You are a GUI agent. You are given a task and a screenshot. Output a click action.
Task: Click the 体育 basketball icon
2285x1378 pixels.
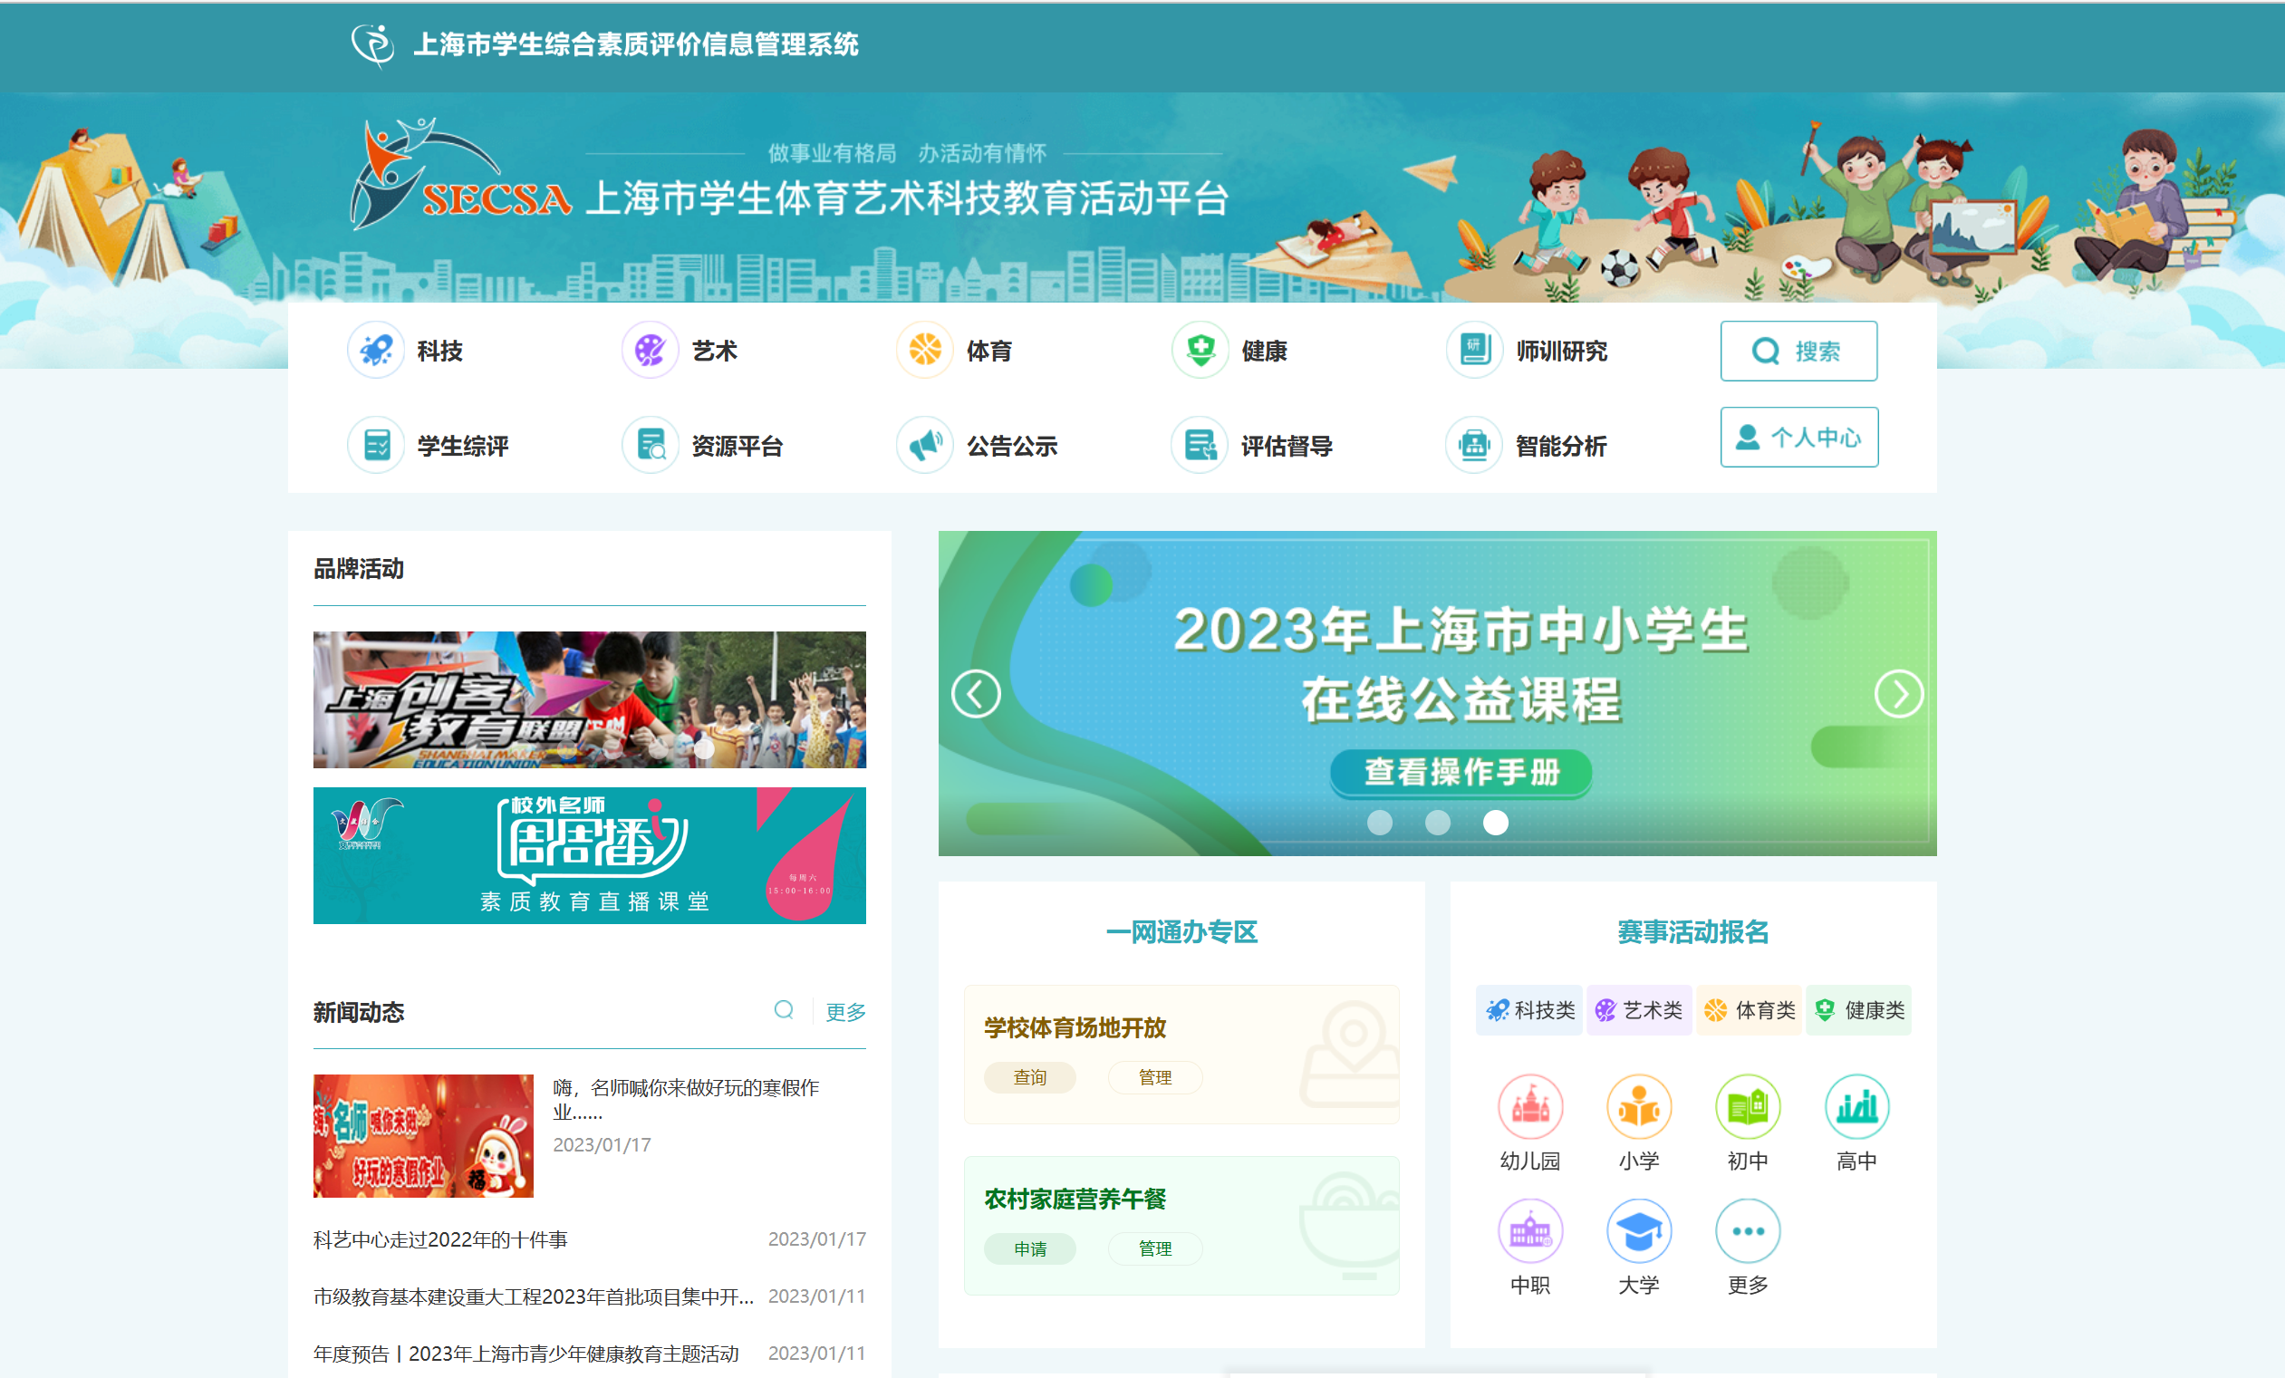(x=924, y=351)
